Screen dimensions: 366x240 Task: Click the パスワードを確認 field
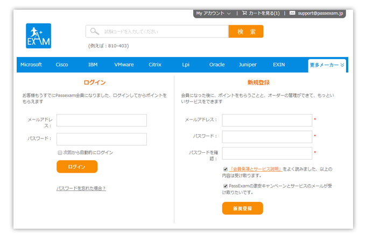pos(267,153)
